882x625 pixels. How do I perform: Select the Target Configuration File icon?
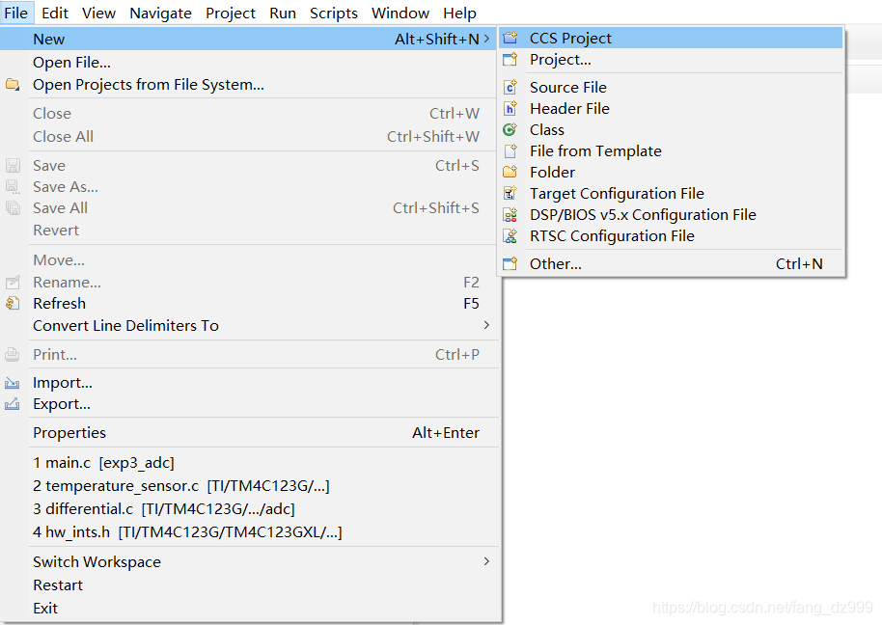[x=510, y=193]
